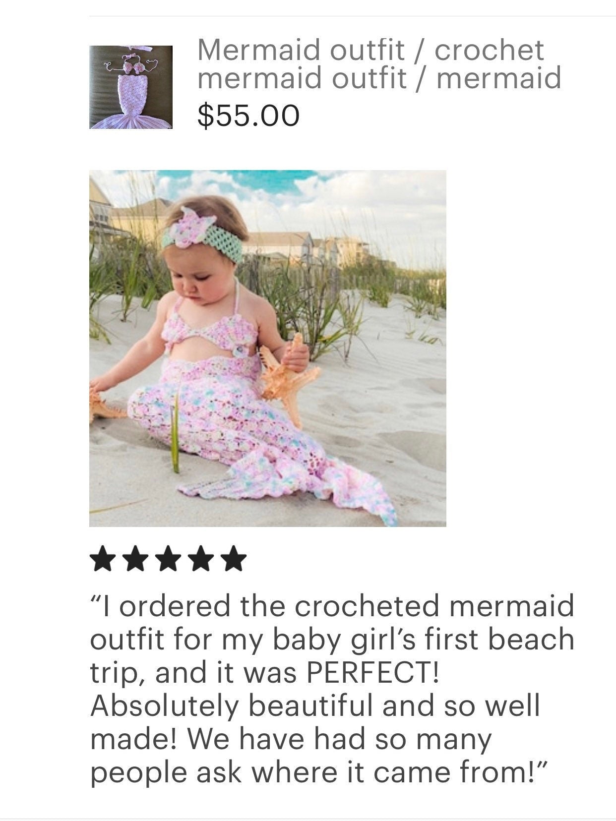Viewport: 616px width, 821px height.
Task: Tap the title's second line "mermaid outfit / mermaid"
Action: pos(379,78)
